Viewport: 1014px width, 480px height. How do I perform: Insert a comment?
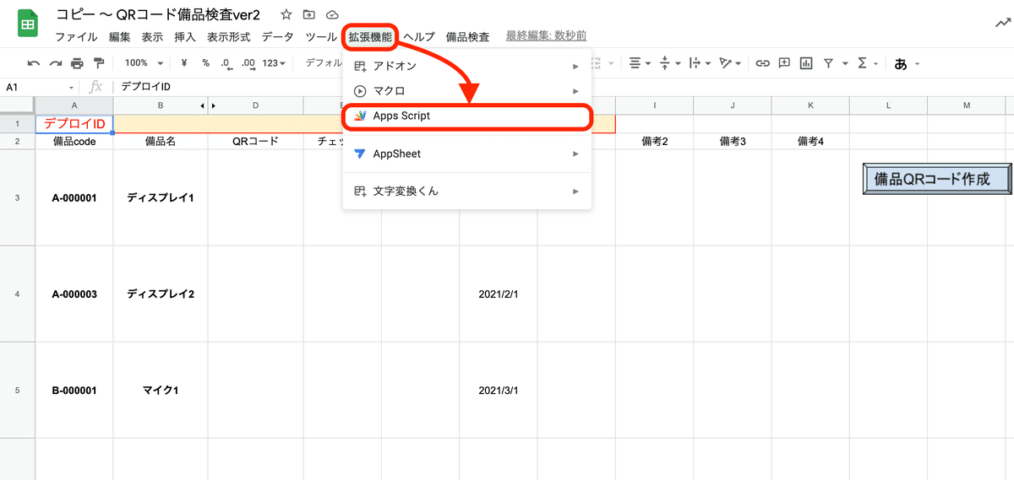tap(784, 63)
